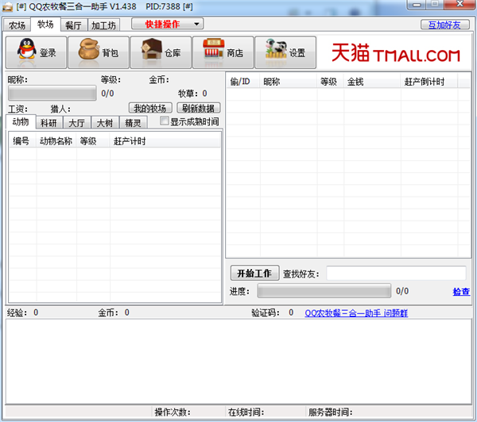Open the 互加好友 link
The image size is (477, 422).
tap(444, 25)
